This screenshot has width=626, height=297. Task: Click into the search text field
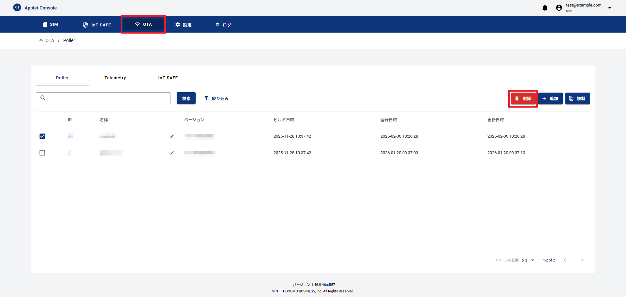108,98
